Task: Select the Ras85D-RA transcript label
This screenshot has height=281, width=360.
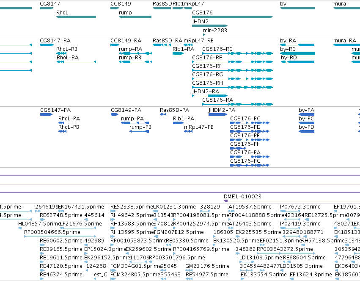Action: point(168,41)
